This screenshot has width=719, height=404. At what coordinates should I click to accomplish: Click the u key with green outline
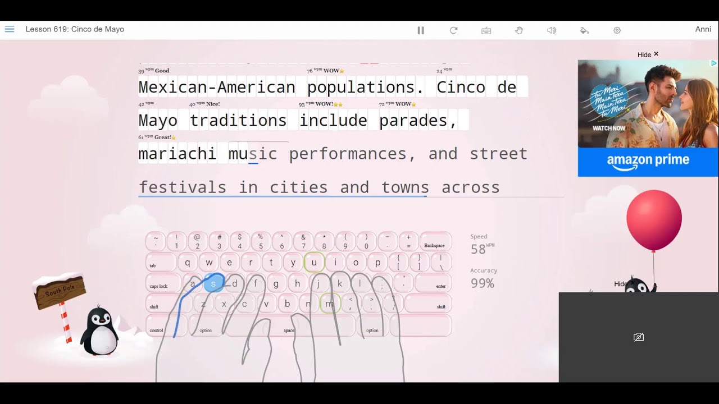point(314,263)
